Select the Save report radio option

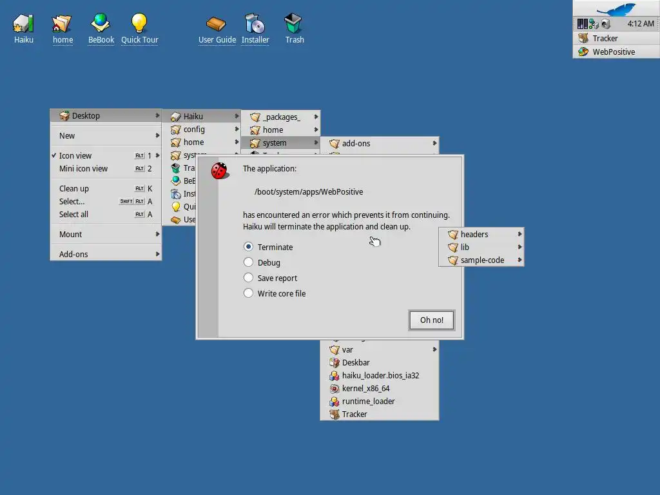248,278
